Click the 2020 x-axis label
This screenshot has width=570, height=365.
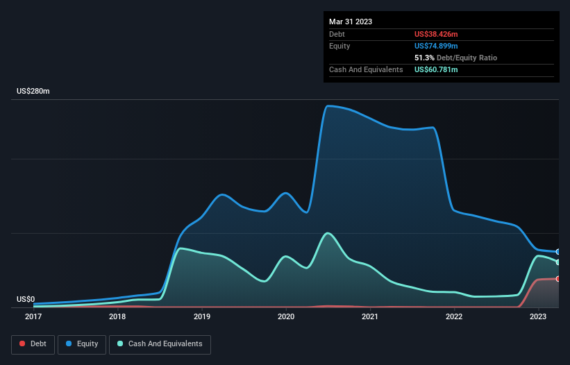[x=286, y=316]
